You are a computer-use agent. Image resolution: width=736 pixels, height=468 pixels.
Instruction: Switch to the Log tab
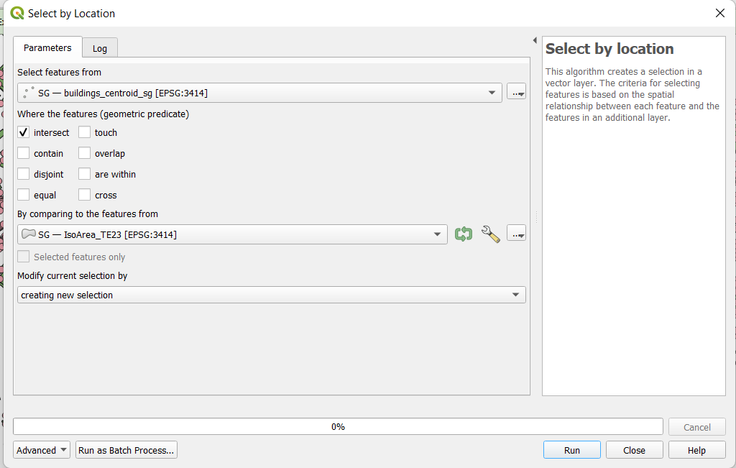[100, 48]
